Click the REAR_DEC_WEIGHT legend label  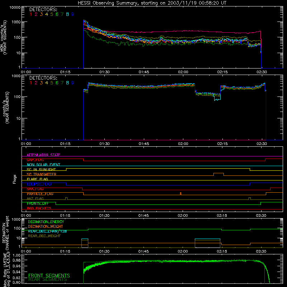[44, 236]
